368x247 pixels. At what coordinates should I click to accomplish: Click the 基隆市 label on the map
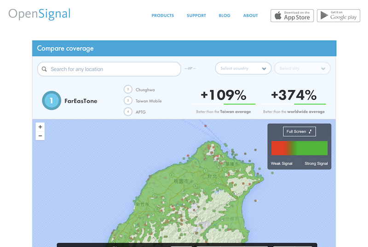[232, 164]
